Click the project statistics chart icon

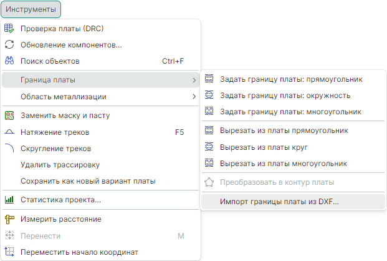pyautogui.click(x=9, y=200)
